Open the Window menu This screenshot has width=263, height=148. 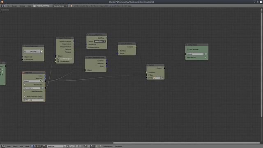22,6
